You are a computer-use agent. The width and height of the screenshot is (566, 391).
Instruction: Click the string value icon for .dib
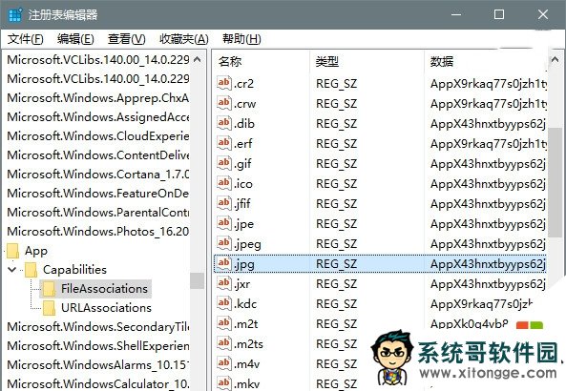coord(223,123)
